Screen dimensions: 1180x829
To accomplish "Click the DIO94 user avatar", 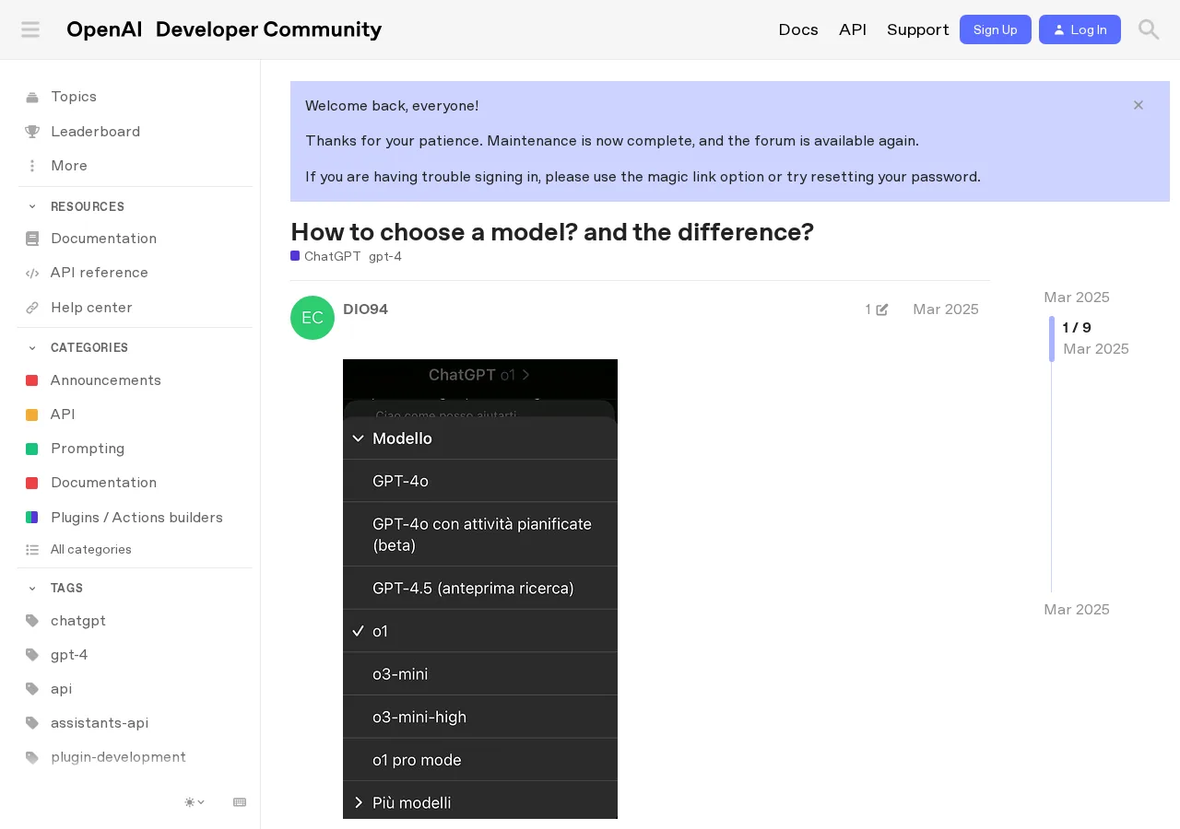I will [313, 318].
